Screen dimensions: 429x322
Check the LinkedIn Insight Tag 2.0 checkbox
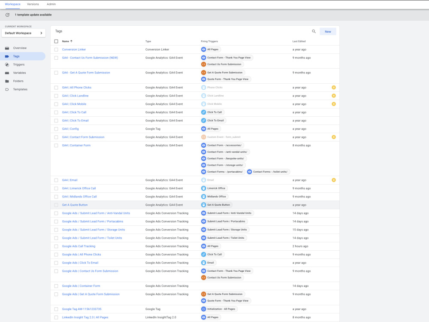56,317
